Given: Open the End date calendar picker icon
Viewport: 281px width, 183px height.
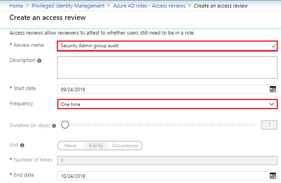Looking at the screenshot, I should coord(273,175).
